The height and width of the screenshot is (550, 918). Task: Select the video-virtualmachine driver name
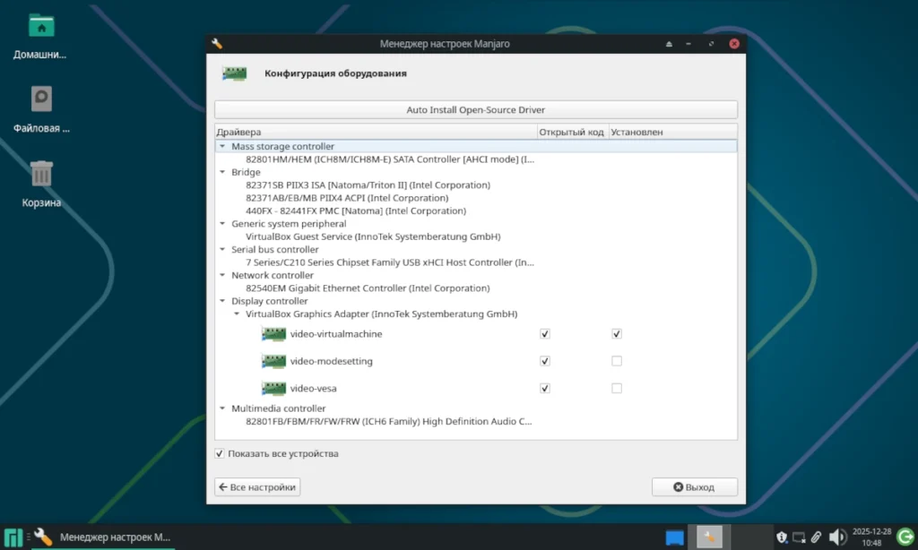[336, 334]
